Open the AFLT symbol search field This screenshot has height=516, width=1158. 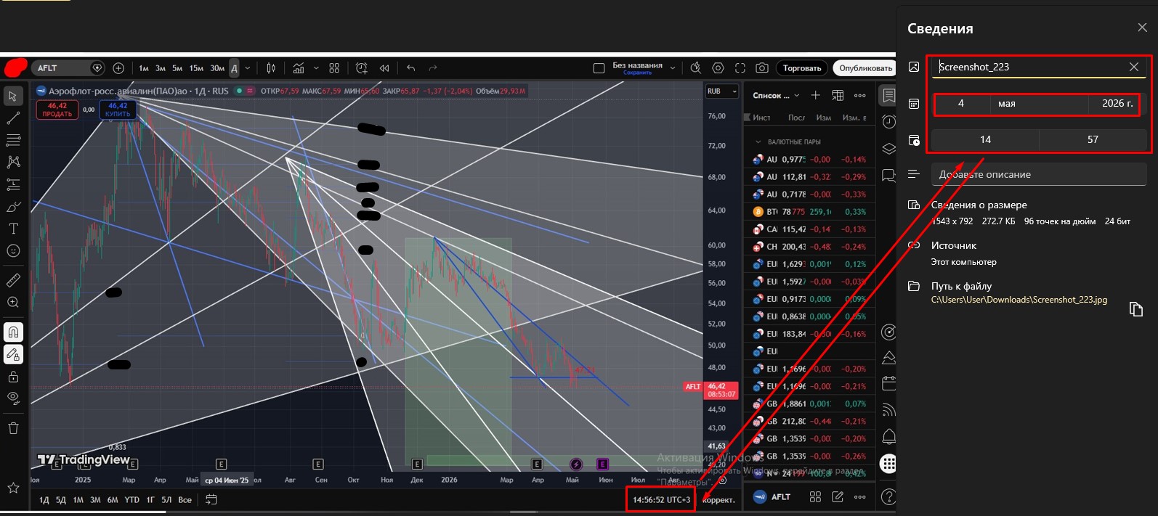pyautogui.click(x=69, y=68)
